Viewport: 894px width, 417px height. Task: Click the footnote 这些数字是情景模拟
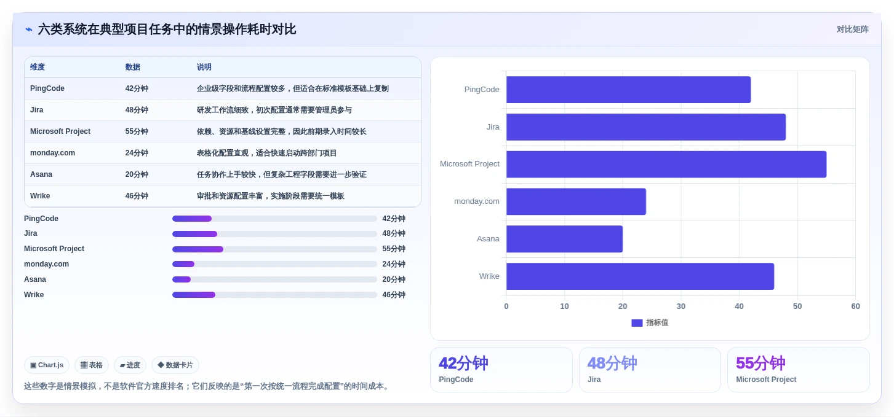(208, 386)
